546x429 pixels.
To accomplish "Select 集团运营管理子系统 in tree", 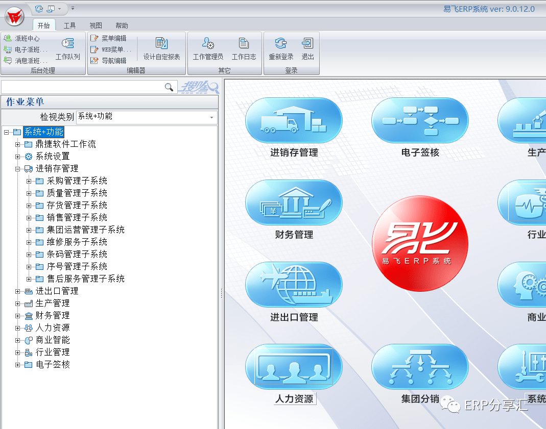I will pyautogui.click(x=86, y=230).
